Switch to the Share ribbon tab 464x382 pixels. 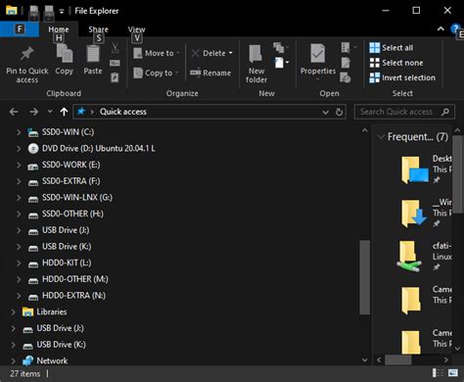pyautogui.click(x=98, y=29)
